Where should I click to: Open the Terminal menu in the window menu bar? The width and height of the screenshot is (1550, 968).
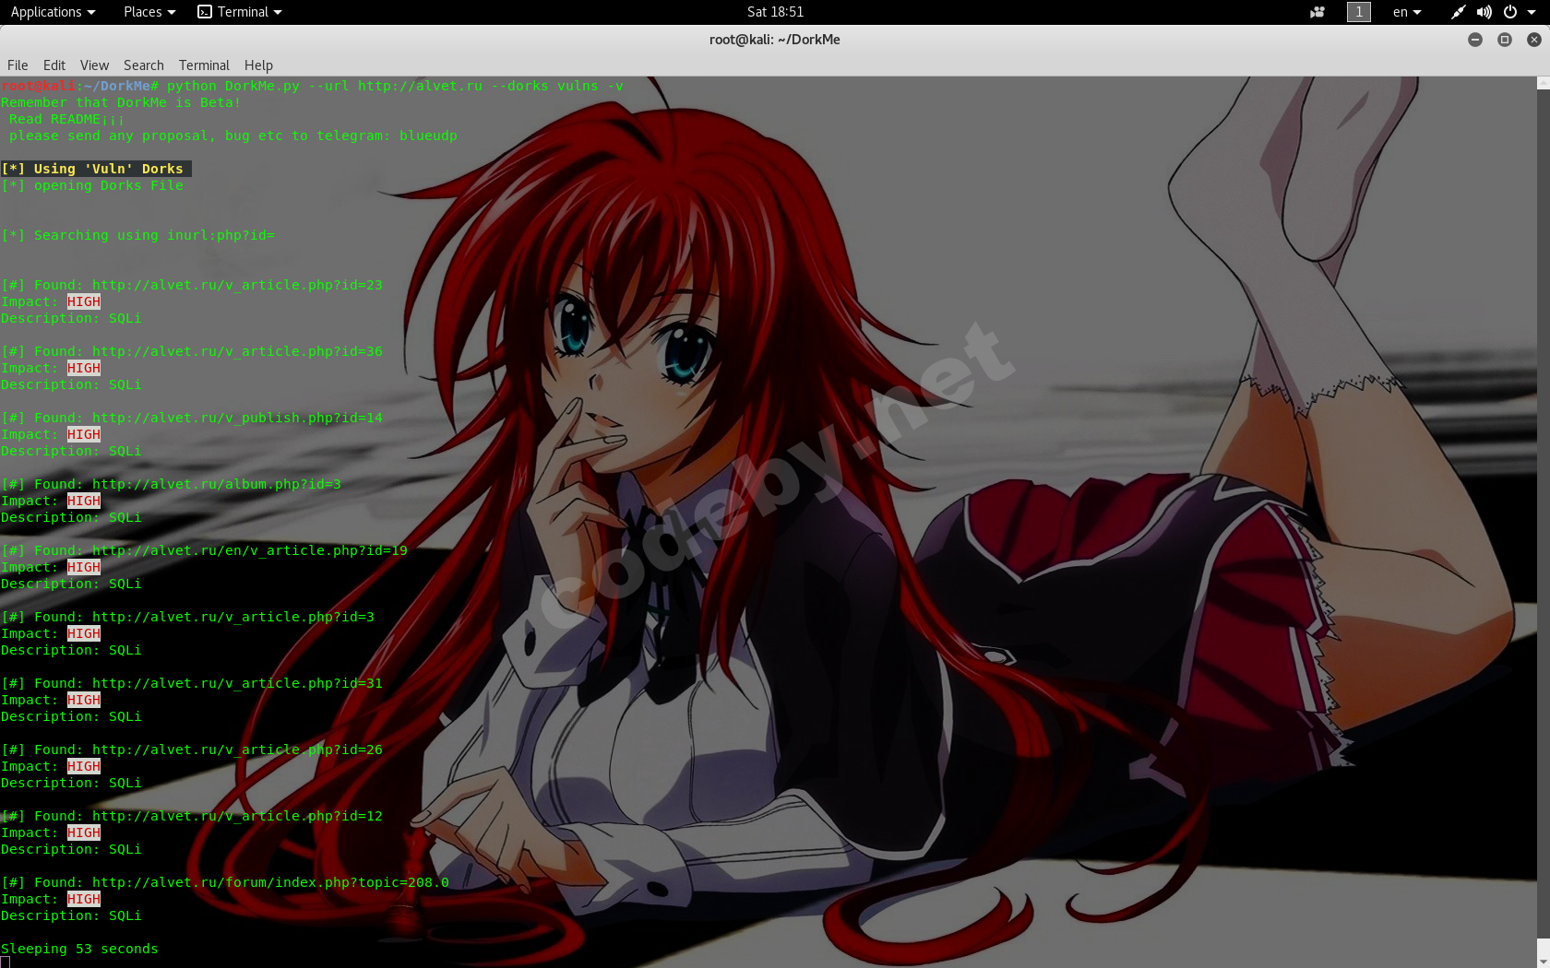tap(204, 65)
